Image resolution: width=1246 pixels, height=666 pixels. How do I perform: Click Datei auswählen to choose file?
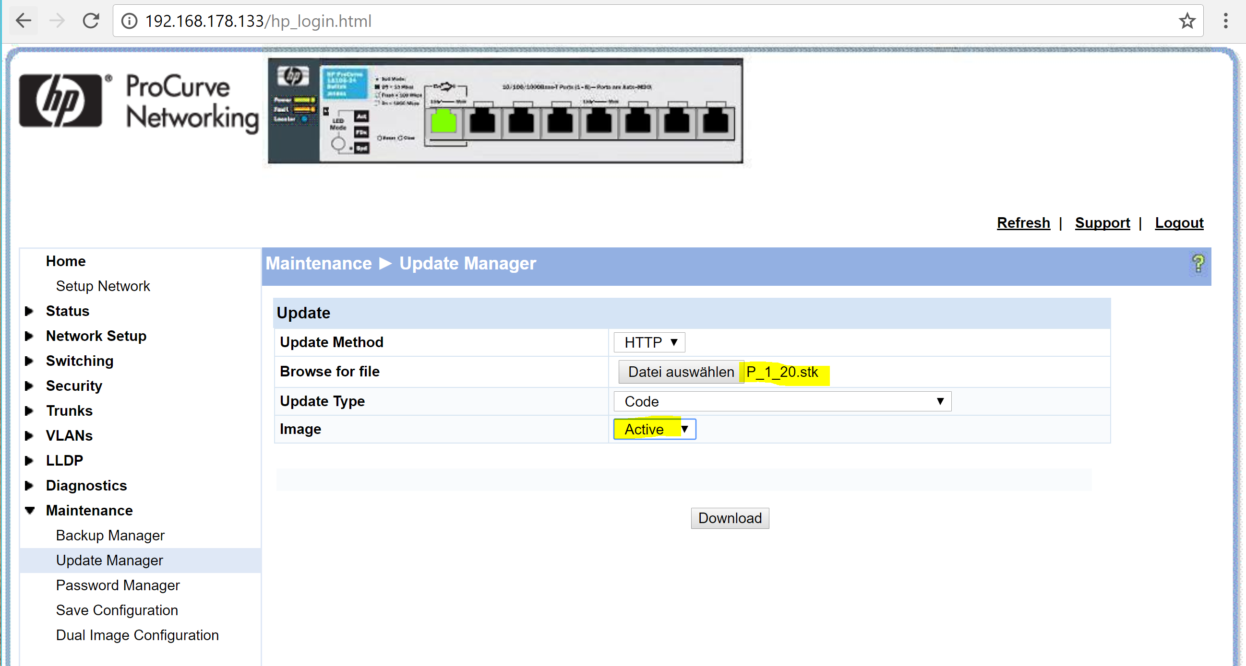(681, 372)
